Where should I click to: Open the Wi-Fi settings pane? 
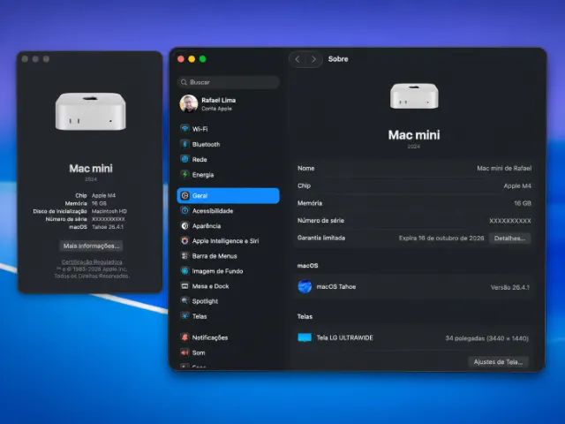click(229, 129)
